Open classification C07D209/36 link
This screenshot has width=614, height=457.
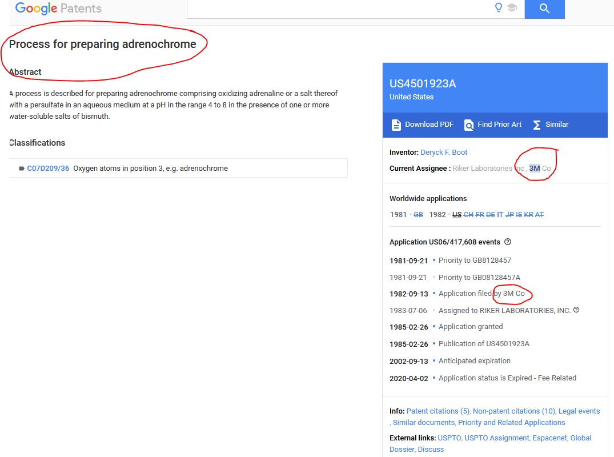48,169
